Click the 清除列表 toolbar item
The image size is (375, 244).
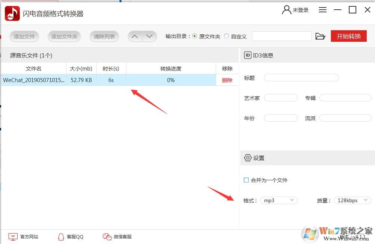point(104,36)
